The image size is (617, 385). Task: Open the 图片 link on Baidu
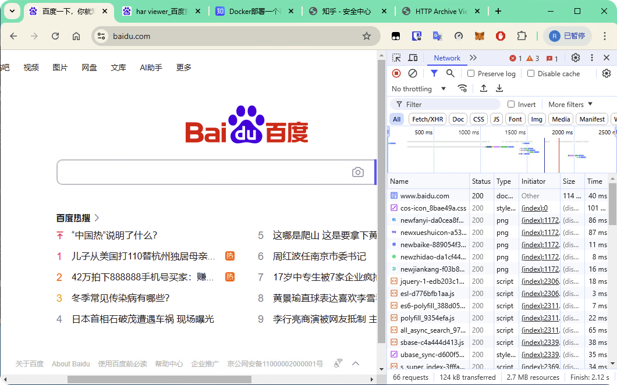(60, 67)
